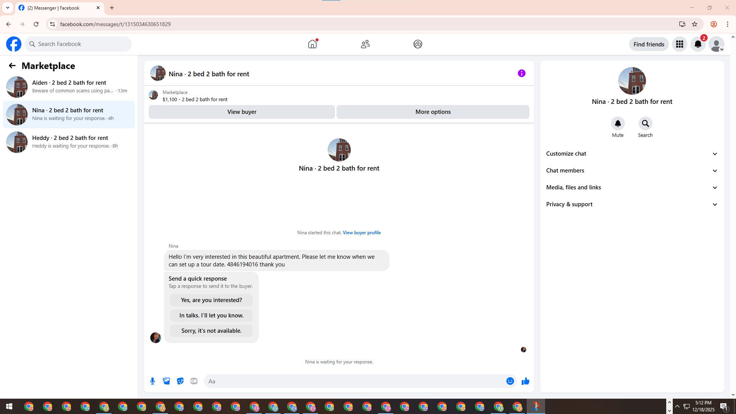Send quick reply 'In talks. I'll let you know.'
Viewport: 736px width, 414px height.
click(211, 315)
